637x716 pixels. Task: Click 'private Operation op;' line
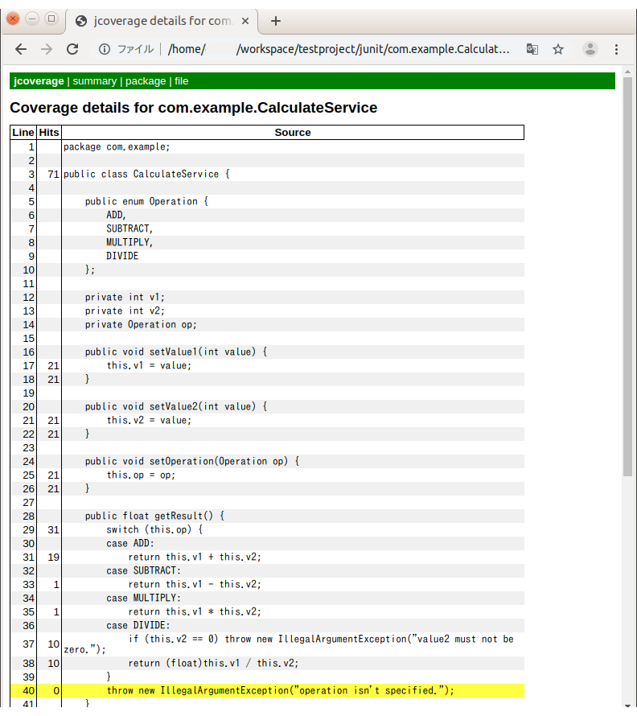pyautogui.click(x=141, y=325)
